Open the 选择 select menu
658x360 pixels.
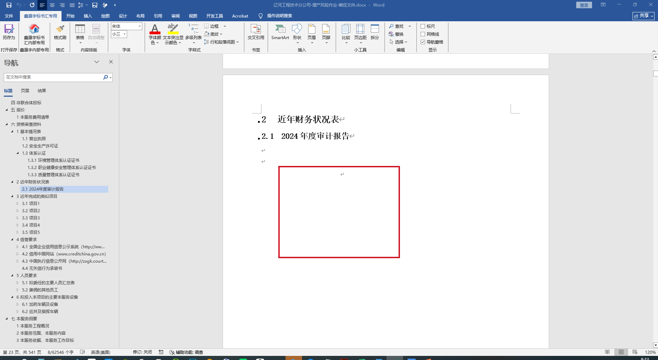398,42
